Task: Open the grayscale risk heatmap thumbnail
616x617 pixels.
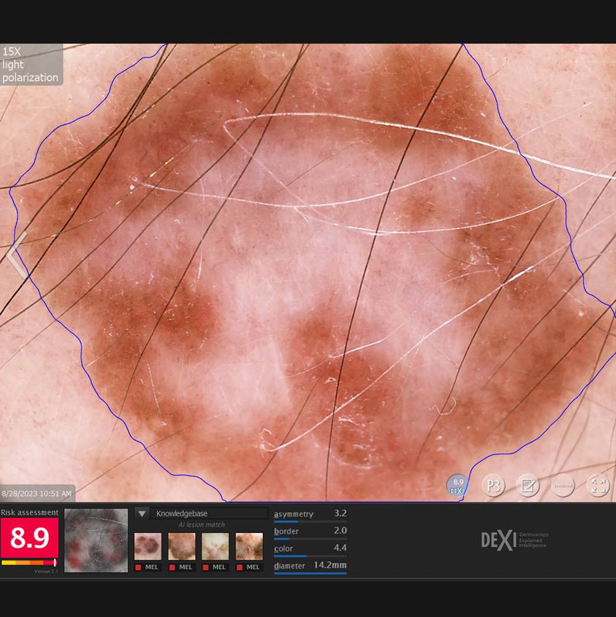Action: pos(96,540)
